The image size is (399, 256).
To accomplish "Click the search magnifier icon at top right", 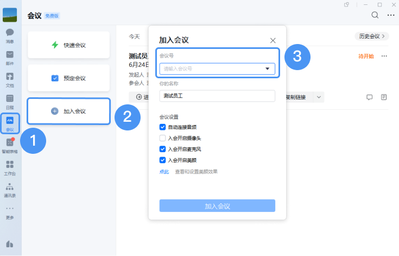I will [x=375, y=15].
